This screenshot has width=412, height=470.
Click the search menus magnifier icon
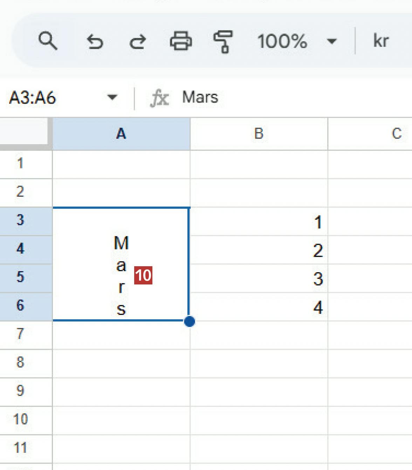click(x=48, y=41)
